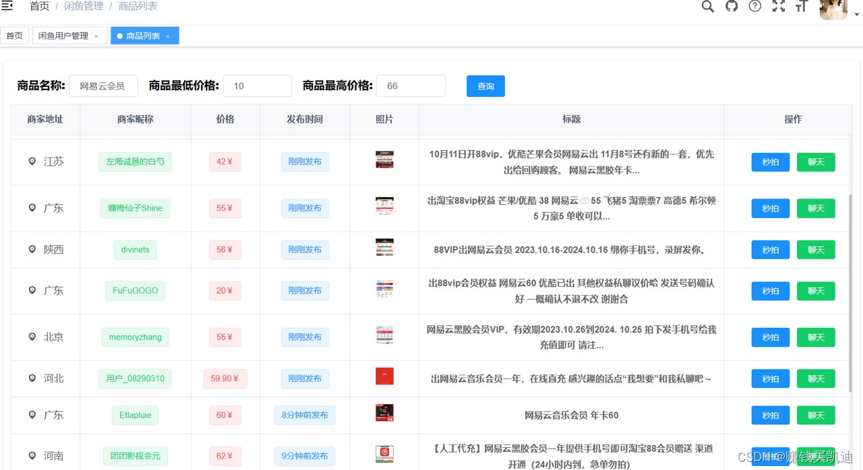
Task: Open product photo in Etlapluie row
Action: (384, 413)
